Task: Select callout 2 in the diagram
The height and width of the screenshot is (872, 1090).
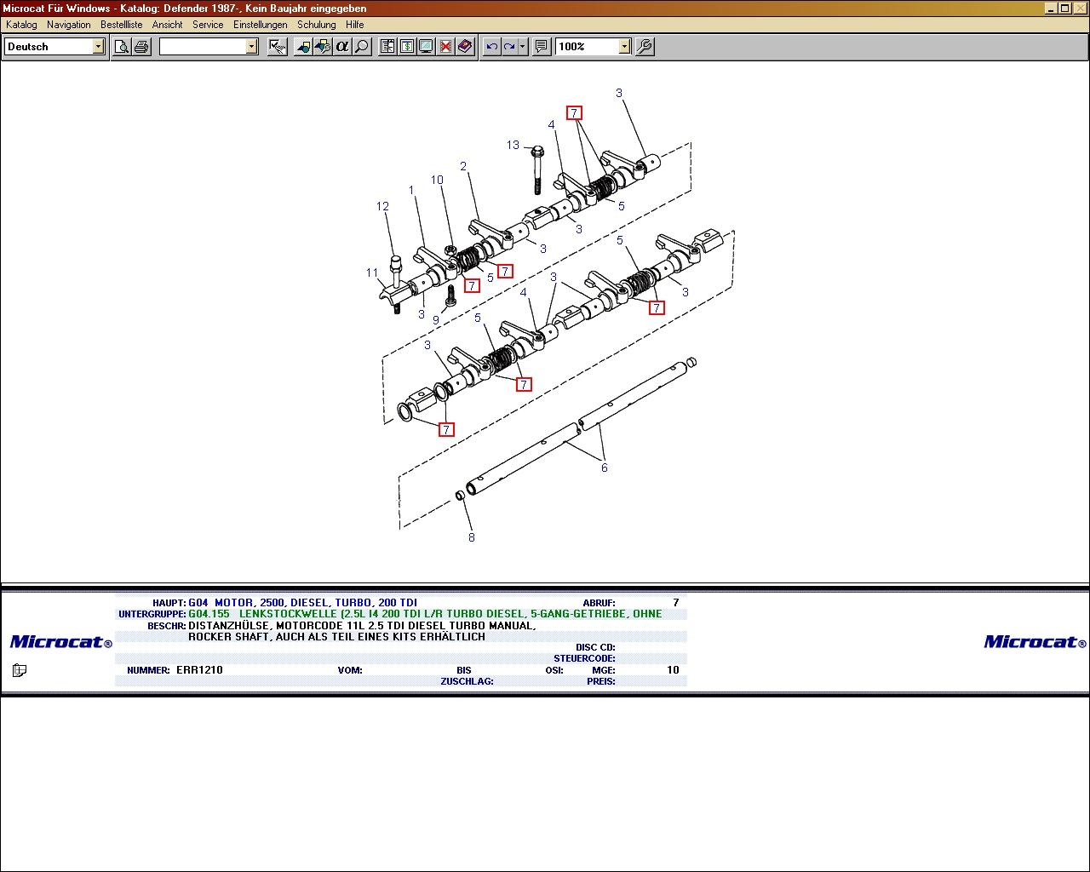Action: point(463,166)
